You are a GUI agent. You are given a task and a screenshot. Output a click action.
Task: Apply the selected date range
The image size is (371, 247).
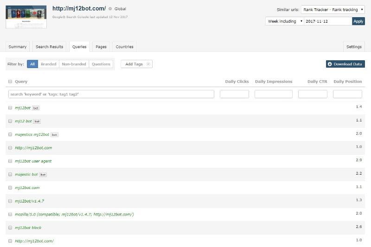358,21
